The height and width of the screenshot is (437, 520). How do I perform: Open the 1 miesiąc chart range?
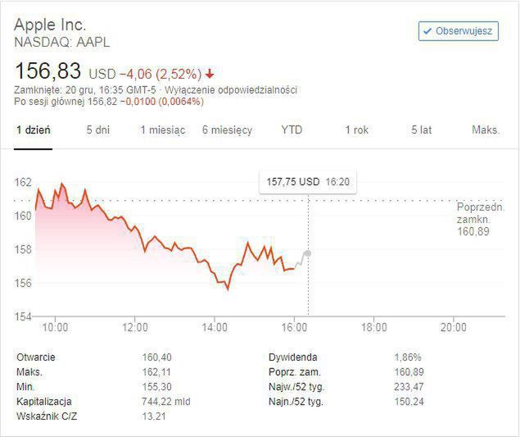pos(162,130)
